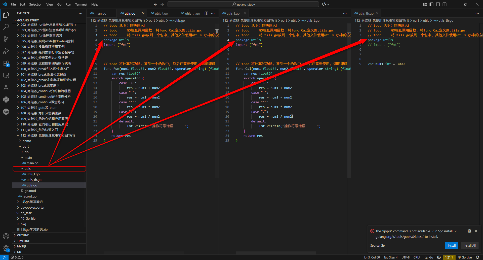The width and height of the screenshot is (483, 260).
Task: Click the Go Live status bar button
Action: click(465, 257)
